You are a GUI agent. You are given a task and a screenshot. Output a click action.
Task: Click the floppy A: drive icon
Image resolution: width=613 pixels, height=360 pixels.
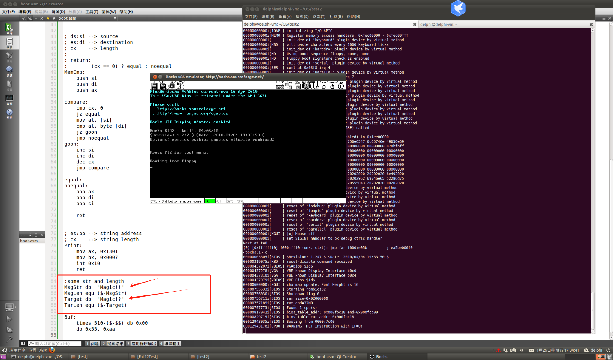click(x=155, y=86)
